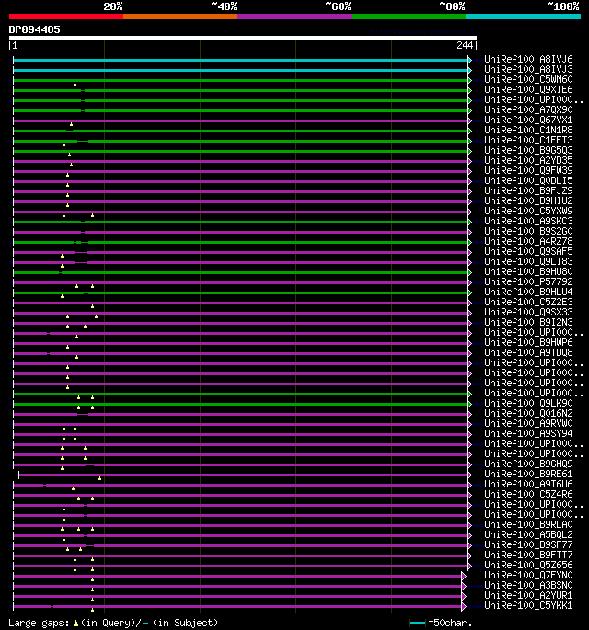The width and height of the screenshot is (589, 630).
Task: Select the UniRef100_A4RZ78 label
Action: pos(528,241)
